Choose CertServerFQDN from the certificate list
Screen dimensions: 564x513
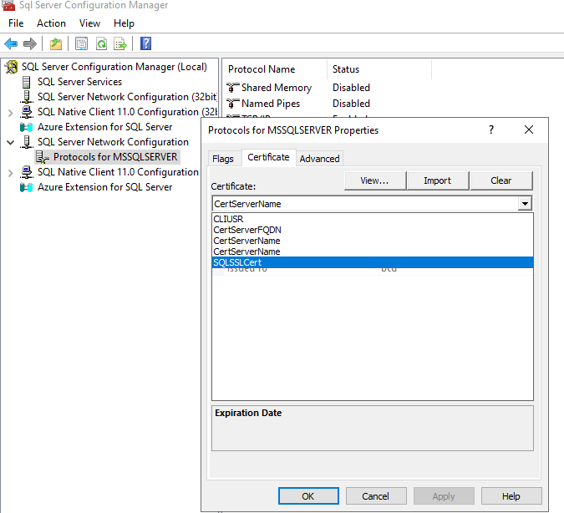[246, 230]
